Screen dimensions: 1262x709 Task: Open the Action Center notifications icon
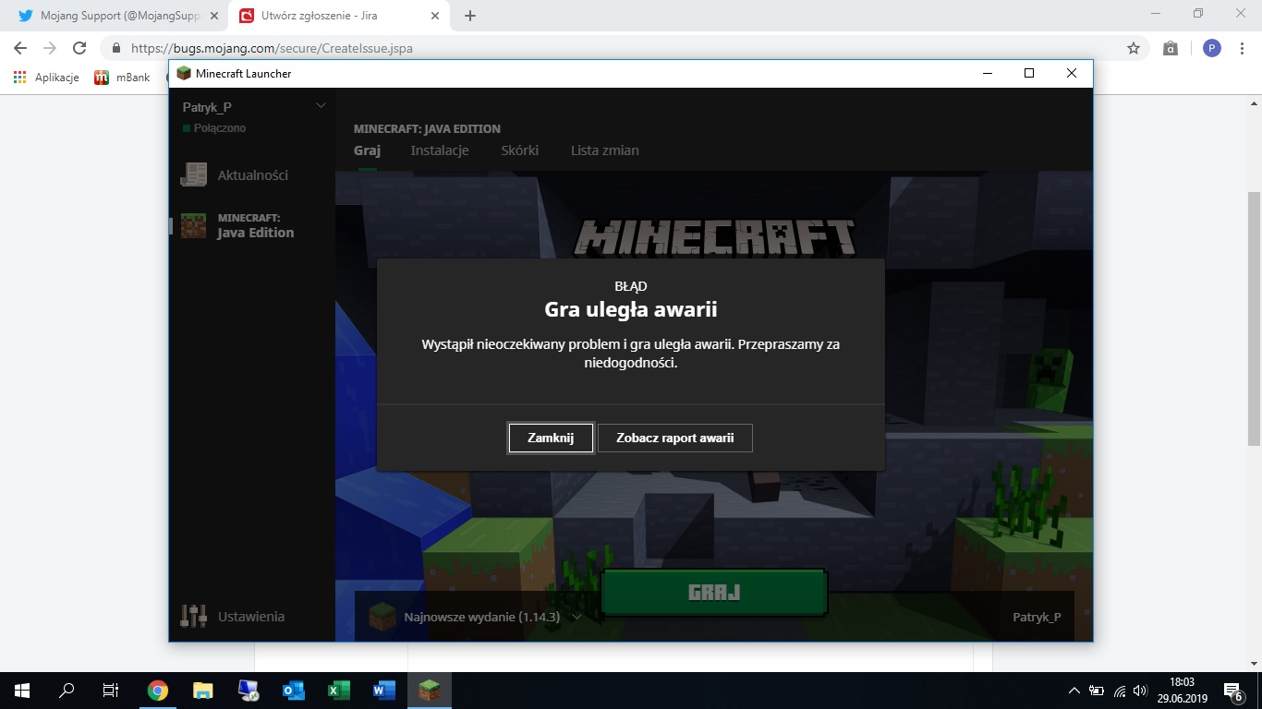[x=1233, y=691]
